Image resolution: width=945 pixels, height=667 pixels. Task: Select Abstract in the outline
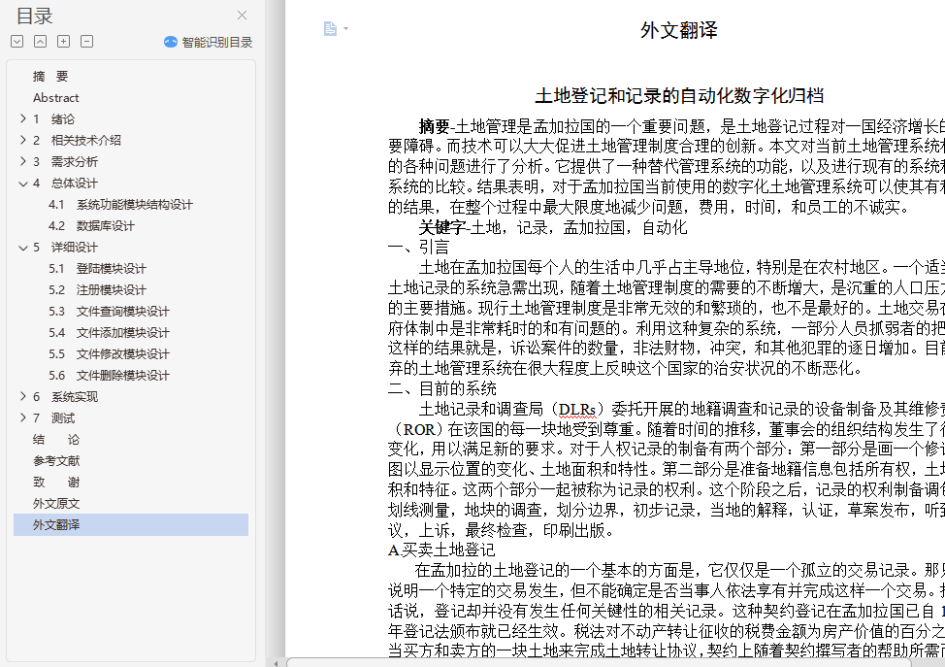click(x=56, y=98)
